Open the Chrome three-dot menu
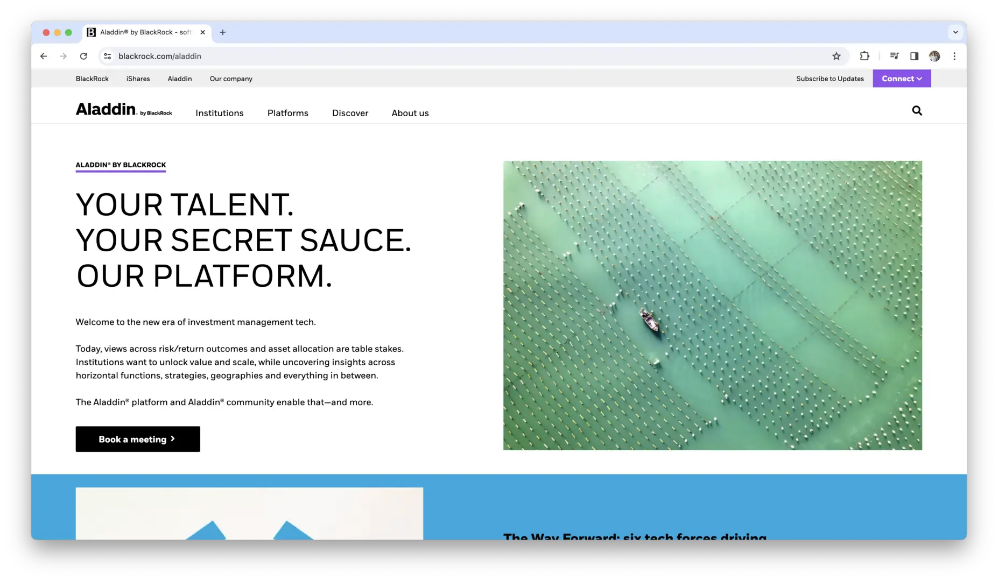The height and width of the screenshot is (581, 998). point(954,56)
